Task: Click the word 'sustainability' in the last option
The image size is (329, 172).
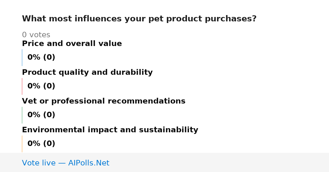Action: tap(169, 130)
